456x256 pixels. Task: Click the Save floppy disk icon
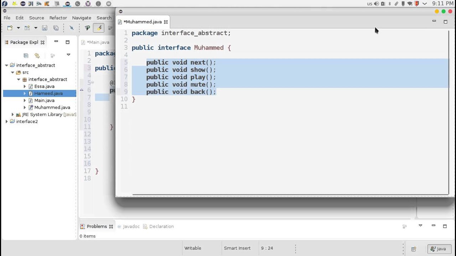click(45, 28)
